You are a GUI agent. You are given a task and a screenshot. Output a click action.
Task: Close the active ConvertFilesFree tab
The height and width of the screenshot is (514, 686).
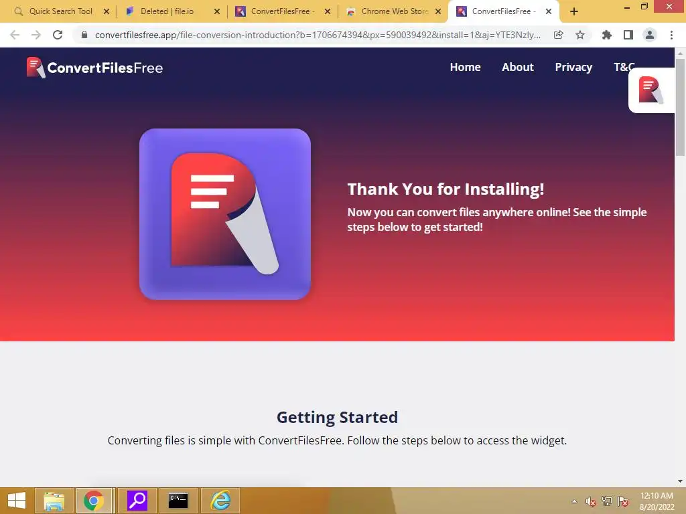[x=549, y=12]
